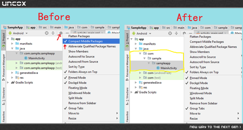Toggle Pinned Mode in Before menu
The image size is (243, 130).
click(x=91, y=78)
